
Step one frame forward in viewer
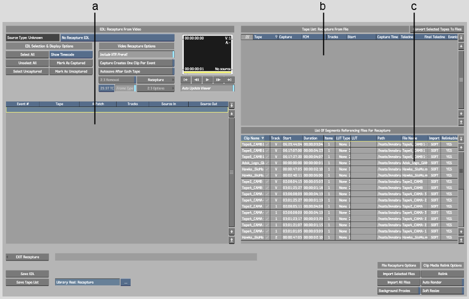(218, 80)
